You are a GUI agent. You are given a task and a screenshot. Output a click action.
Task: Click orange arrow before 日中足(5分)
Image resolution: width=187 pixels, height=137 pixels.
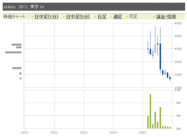tap(64, 17)
